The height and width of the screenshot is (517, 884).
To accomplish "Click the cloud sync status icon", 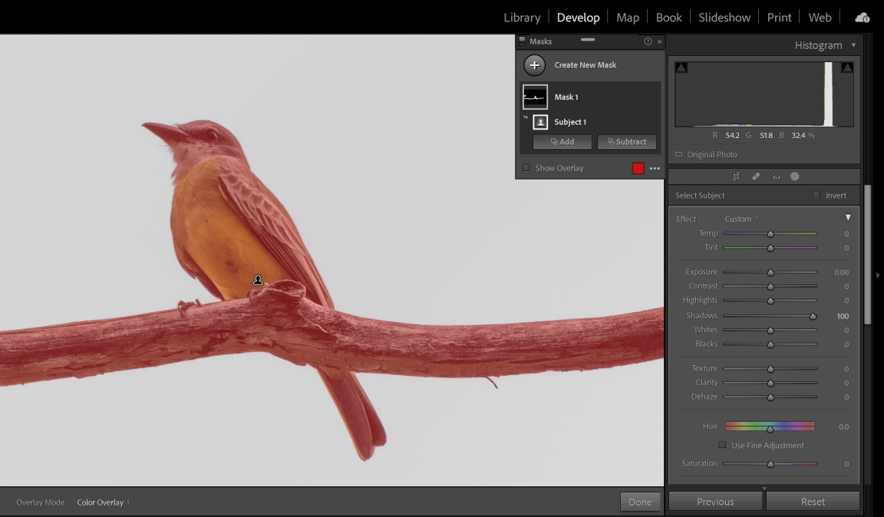I will pyautogui.click(x=862, y=17).
